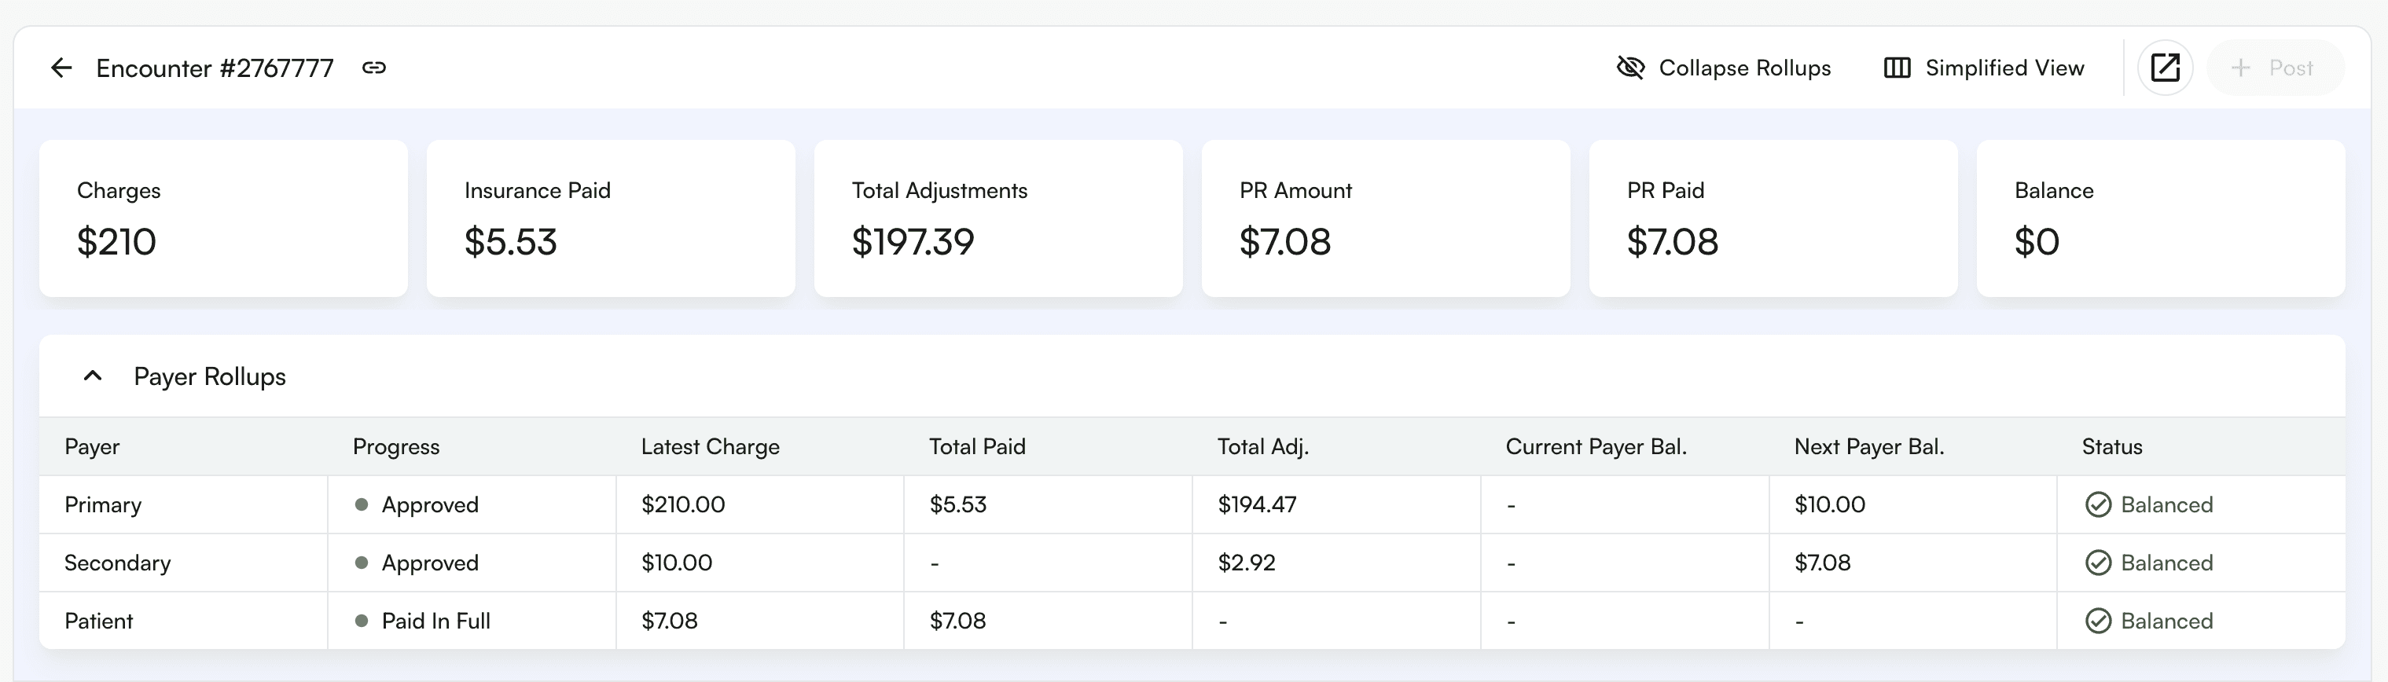The height and width of the screenshot is (682, 2388).
Task: Click the back arrow beside Encounter title
Action: click(x=61, y=68)
